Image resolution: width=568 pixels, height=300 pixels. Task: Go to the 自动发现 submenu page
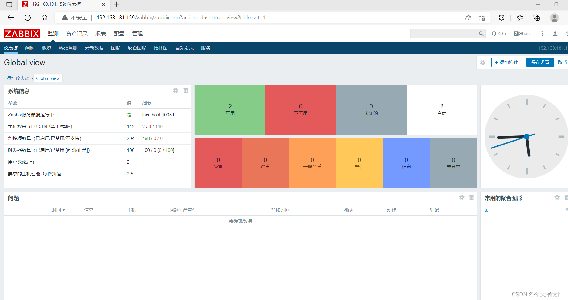coord(184,48)
